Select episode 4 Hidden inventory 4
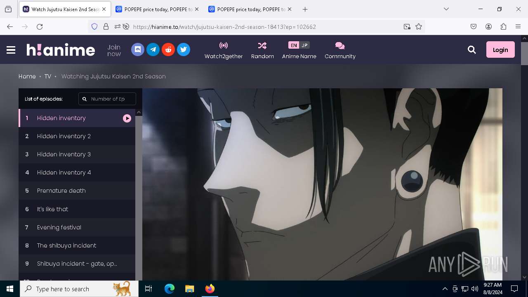Image resolution: width=528 pixels, height=297 pixels. (x=77, y=172)
